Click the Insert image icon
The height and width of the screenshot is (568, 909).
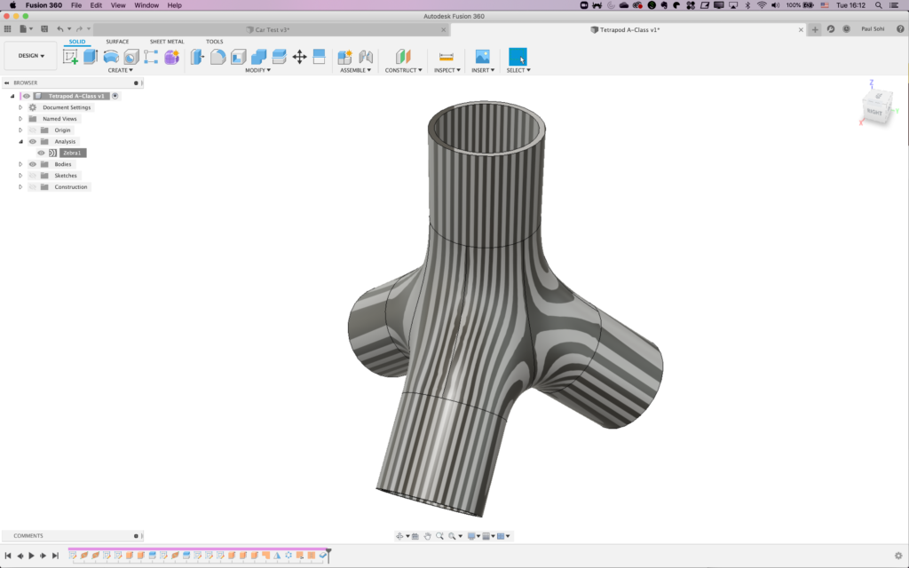click(482, 57)
